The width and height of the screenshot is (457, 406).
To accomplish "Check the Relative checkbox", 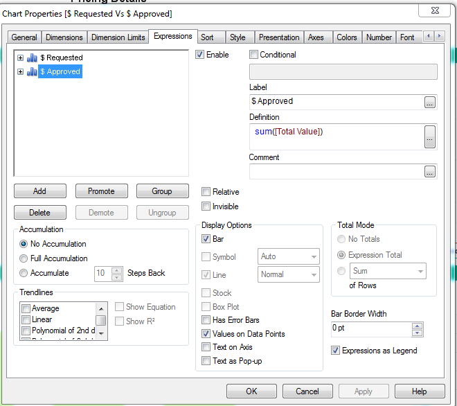I will (206, 192).
